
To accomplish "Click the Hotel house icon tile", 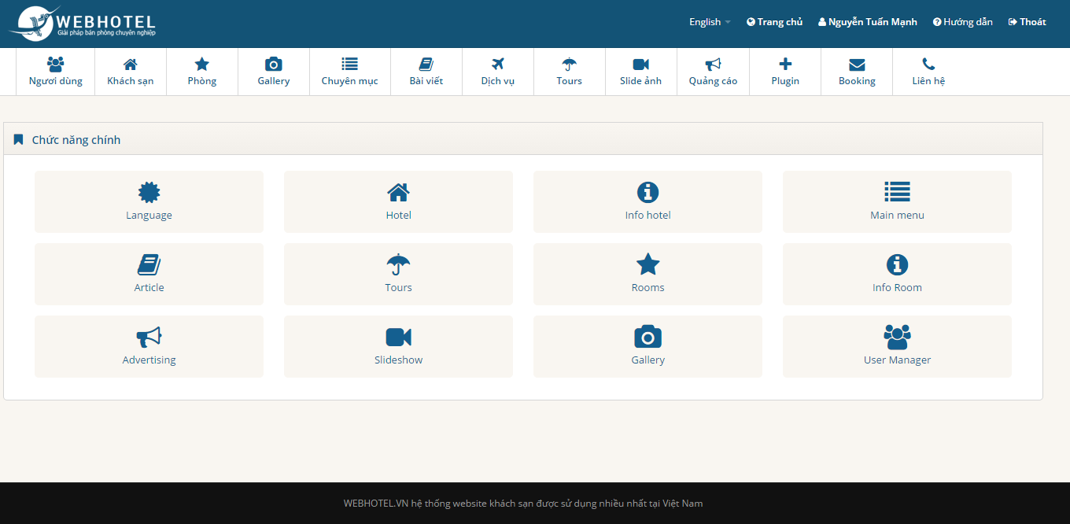I will click(398, 201).
